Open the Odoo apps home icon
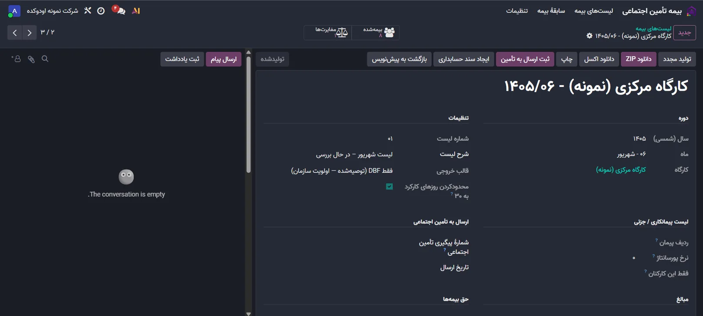 coord(691,11)
